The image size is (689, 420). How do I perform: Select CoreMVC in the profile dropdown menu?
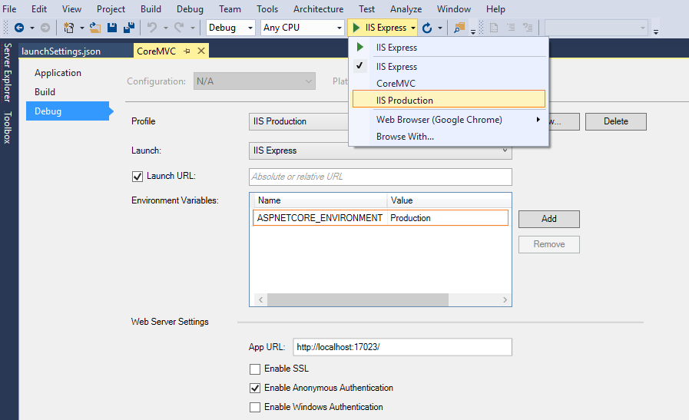point(449,83)
